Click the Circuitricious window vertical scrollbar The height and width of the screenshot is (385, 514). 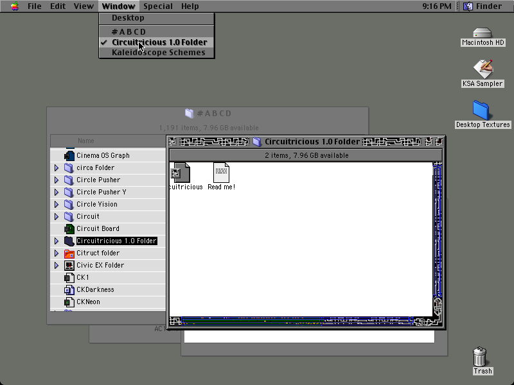point(438,239)
